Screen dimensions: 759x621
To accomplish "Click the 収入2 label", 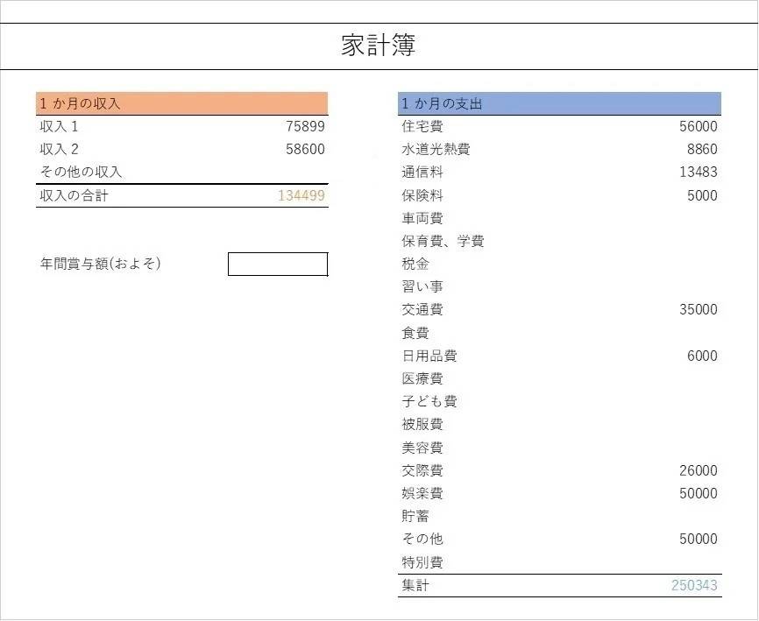I will coord(59,150).
